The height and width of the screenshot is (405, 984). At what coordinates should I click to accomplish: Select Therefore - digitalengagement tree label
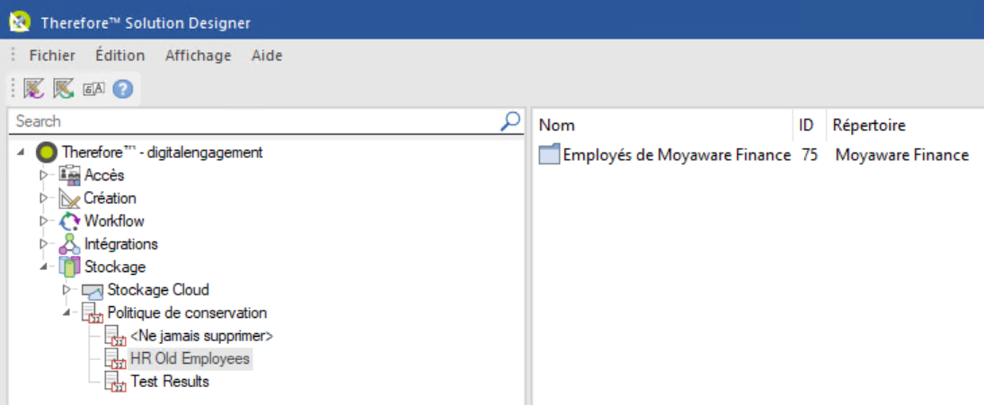pyautogui.click(x=163, y=153)
